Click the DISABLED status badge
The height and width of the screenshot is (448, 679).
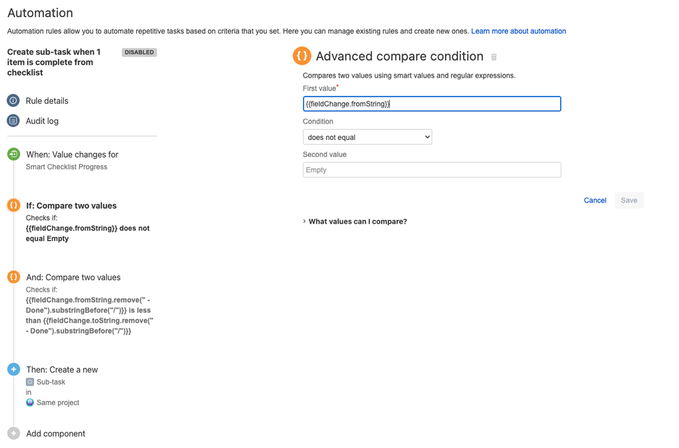tap(139, 52)
